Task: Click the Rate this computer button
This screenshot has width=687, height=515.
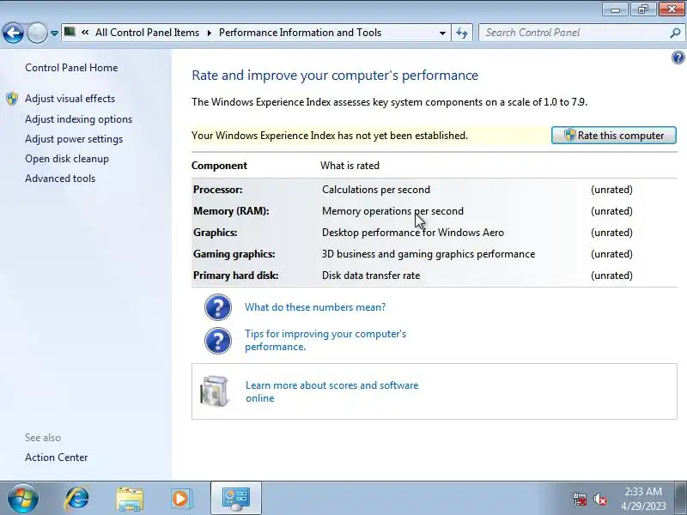Action: (614, 136)
